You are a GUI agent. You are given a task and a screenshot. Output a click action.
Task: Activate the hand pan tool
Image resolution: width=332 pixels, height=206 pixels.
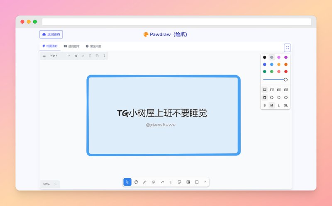click(136, 182)
